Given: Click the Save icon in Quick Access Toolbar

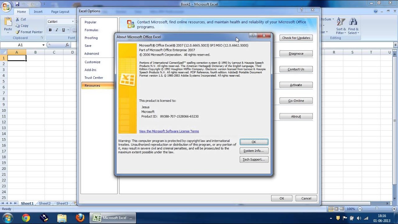Looking at the screenshot, I should tap(17, 4).
